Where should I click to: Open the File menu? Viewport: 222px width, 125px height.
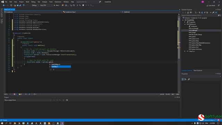click(x=6, y=2)
